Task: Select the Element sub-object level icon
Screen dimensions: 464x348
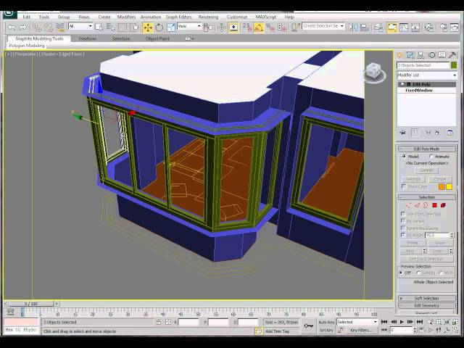Action: (x=443, y=205)
